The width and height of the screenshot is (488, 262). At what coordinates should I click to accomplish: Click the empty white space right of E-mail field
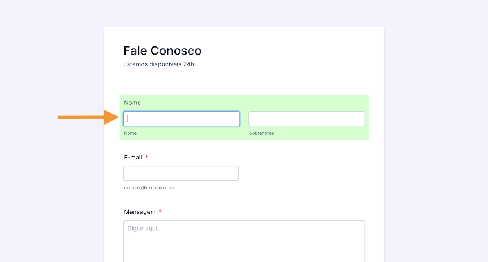(x=307, y=173)
